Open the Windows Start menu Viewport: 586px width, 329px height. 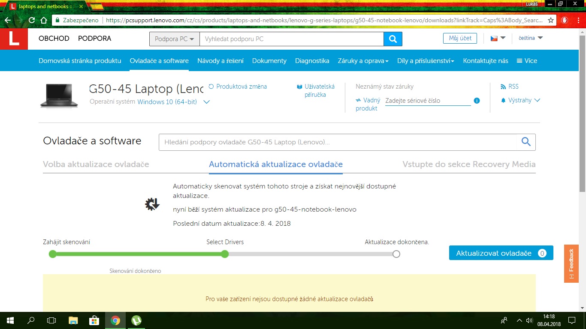10,320
